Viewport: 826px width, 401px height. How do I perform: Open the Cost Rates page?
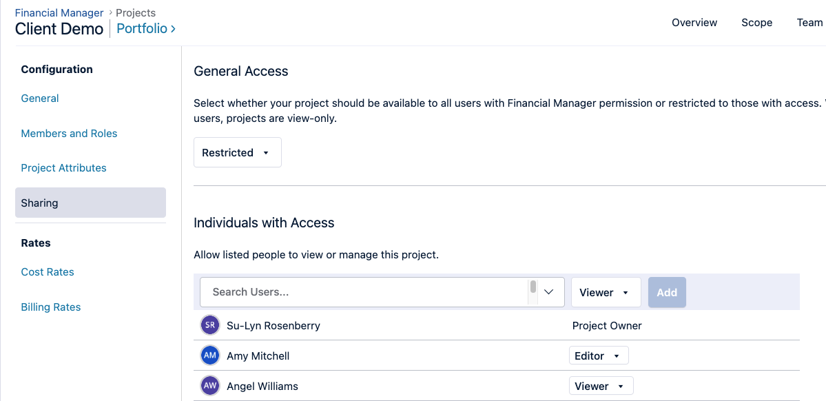click(x=48, y=272)
